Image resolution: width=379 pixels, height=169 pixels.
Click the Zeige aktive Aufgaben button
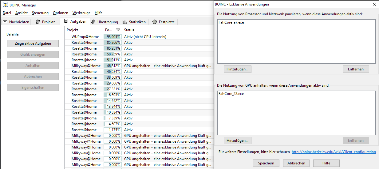pyautogui.click(x=33, y=43)
